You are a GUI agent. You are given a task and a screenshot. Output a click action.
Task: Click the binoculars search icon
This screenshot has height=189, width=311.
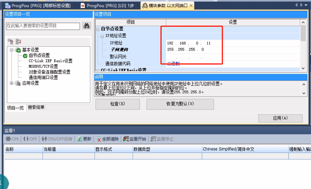(x=86, y=26)
